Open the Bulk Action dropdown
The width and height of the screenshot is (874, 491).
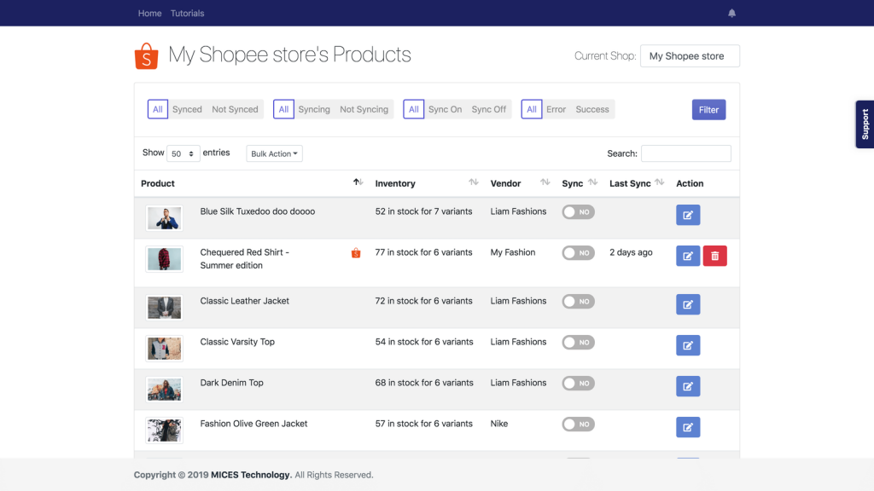[274, 153]
